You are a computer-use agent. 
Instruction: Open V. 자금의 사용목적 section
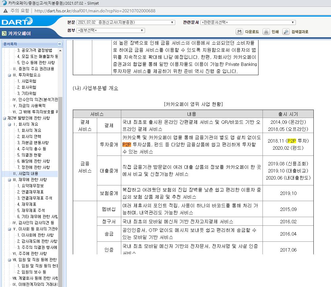29,106
